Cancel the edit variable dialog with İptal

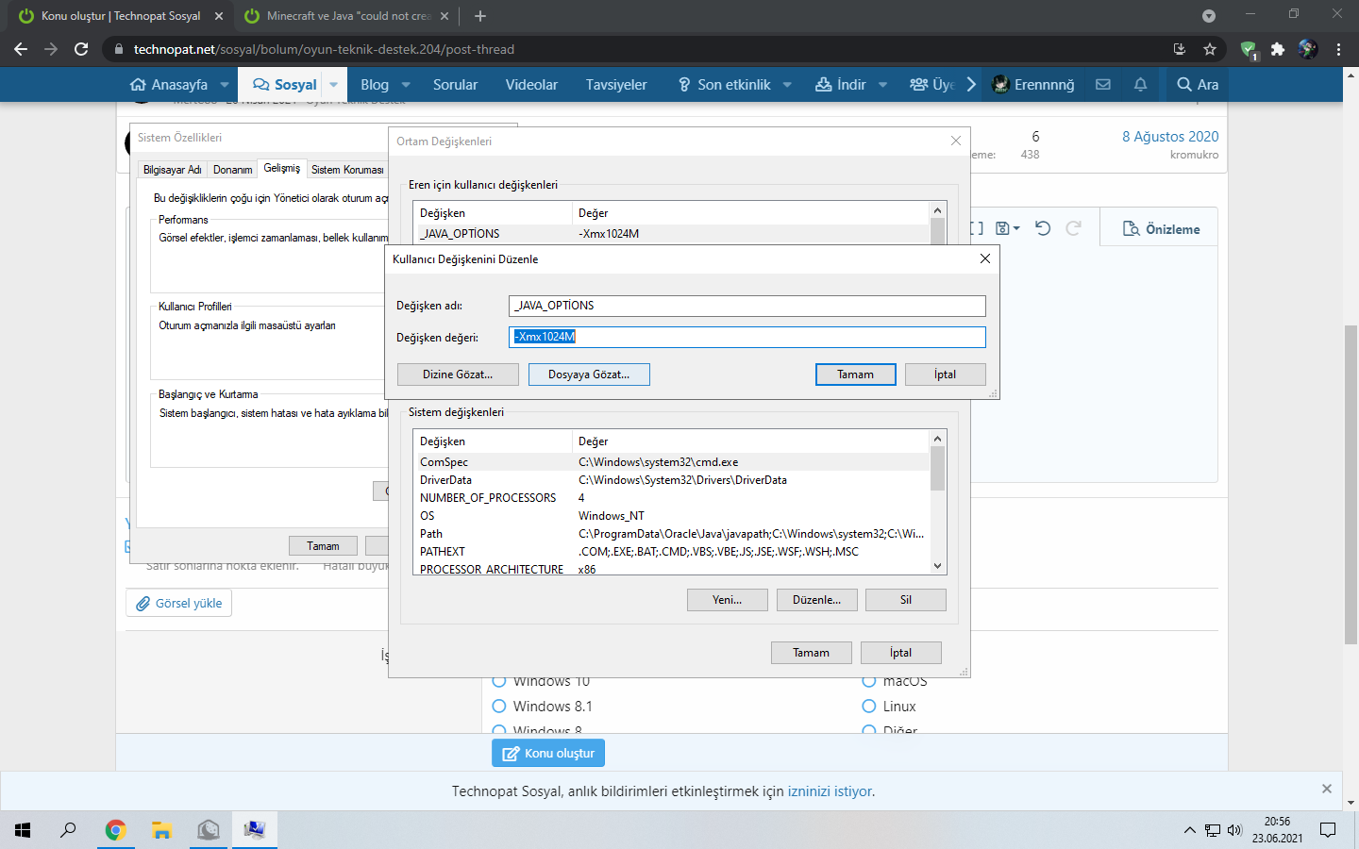[946, 375]
